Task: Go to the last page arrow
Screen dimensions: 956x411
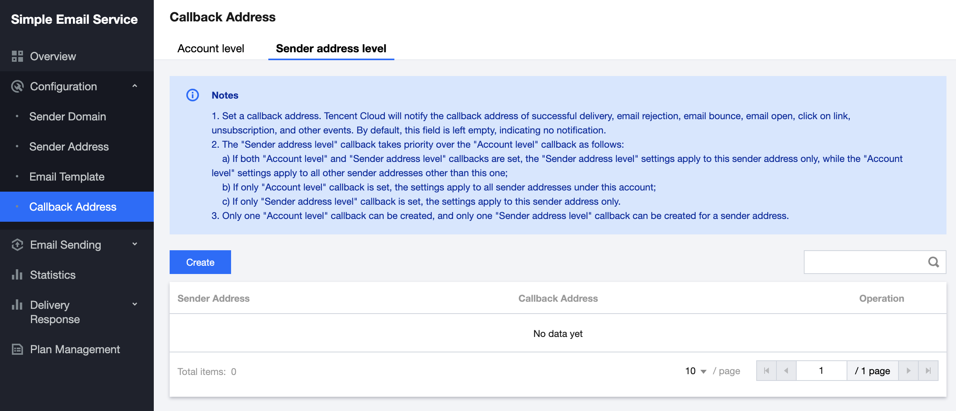Action: [928, 371]
